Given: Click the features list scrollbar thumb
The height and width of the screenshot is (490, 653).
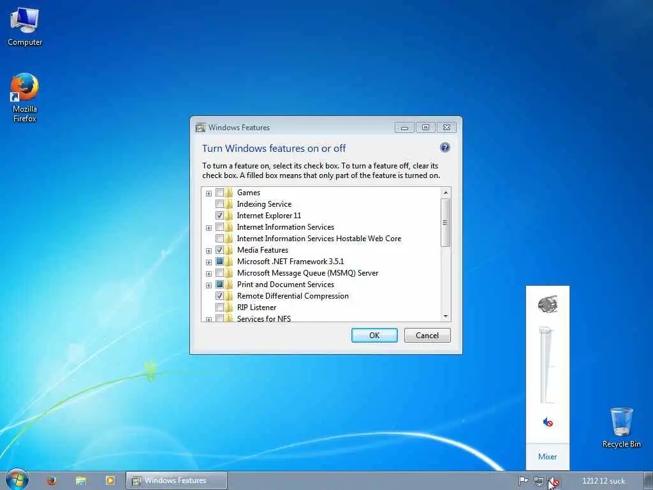Looking at the screenshot, I should pos(445,223).
